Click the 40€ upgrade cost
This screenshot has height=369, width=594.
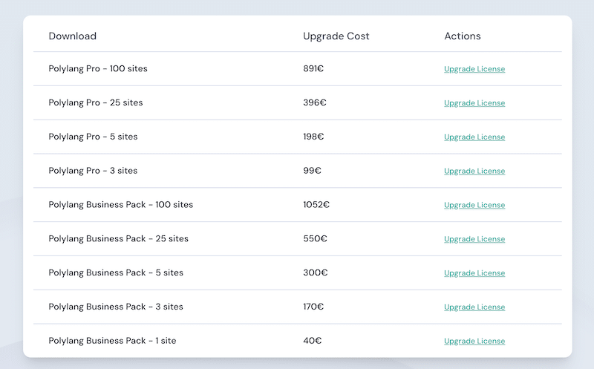(312, 341)
